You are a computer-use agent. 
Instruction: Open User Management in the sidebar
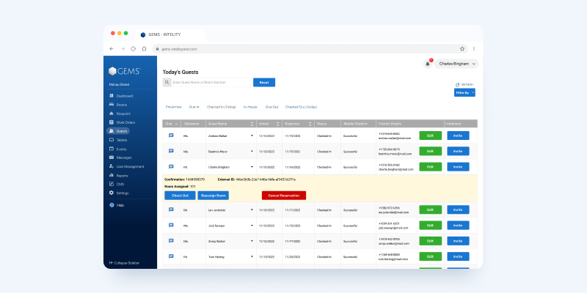[126, 167]
